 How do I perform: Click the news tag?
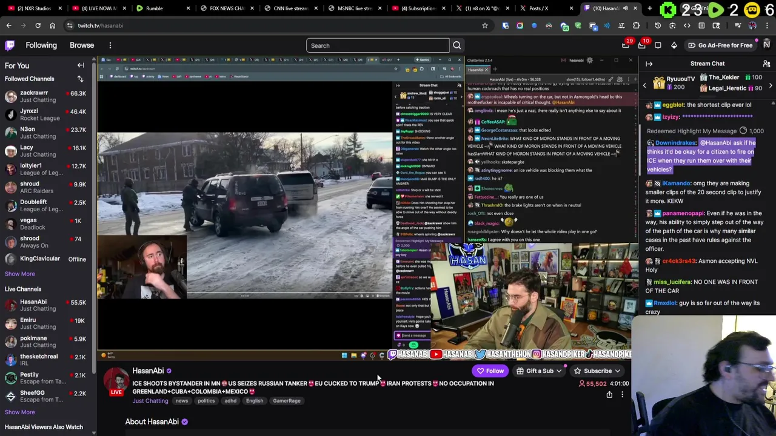[x=182, y=401]
